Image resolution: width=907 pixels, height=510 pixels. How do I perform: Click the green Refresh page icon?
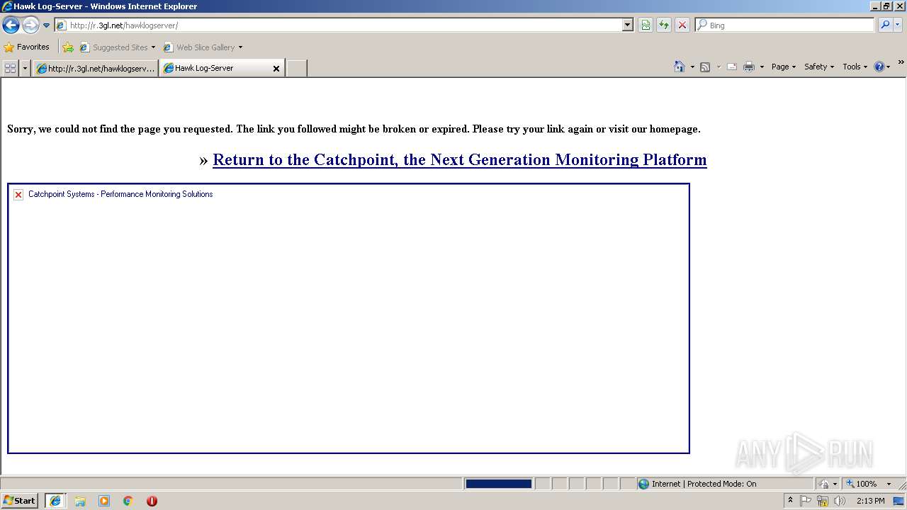point(664,25)
